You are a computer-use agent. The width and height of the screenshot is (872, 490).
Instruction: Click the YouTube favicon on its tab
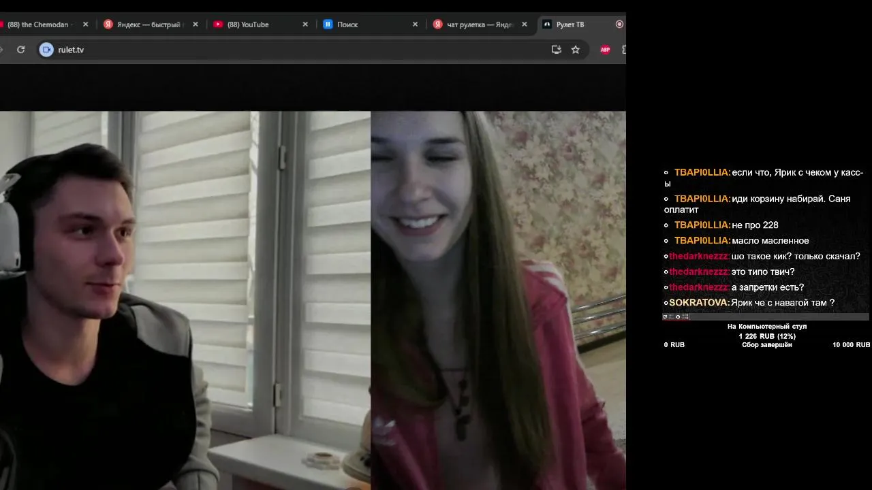[218, 24]
